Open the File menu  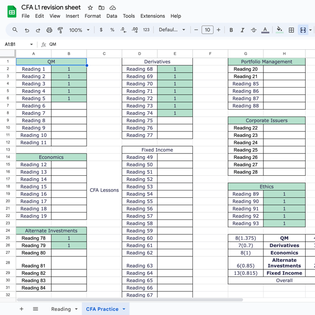(26, 16)
